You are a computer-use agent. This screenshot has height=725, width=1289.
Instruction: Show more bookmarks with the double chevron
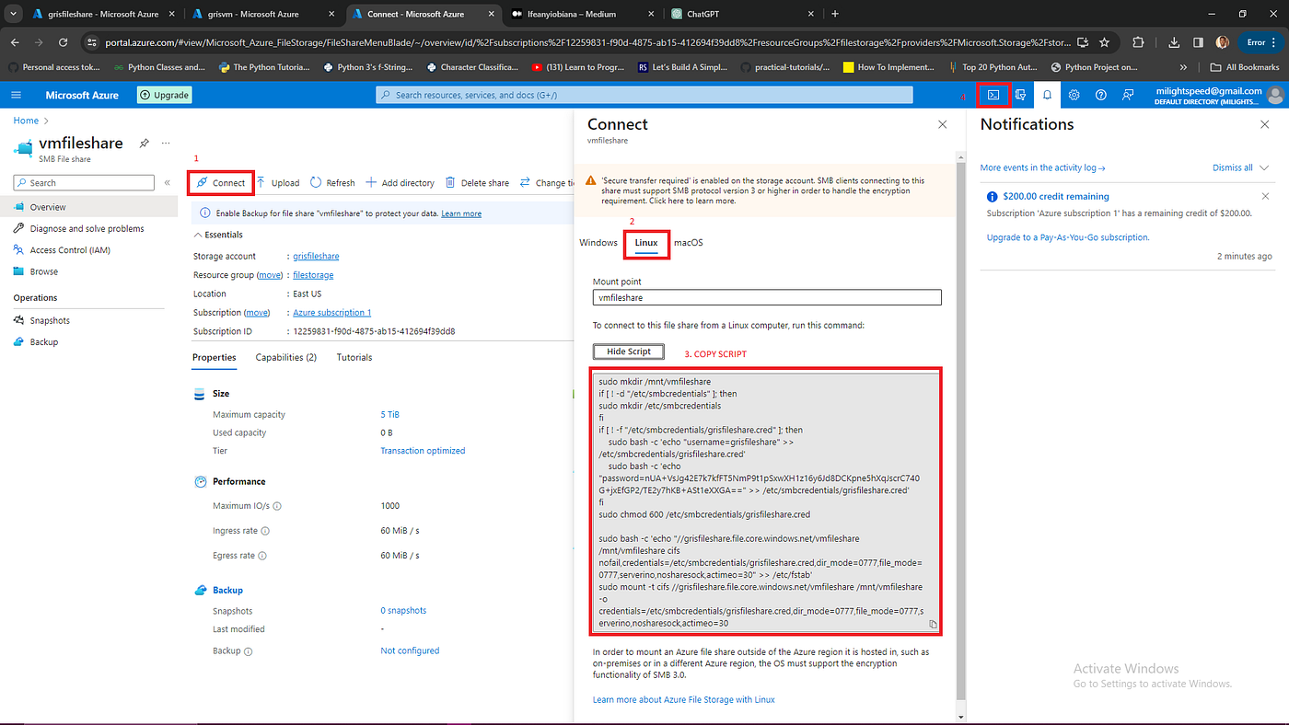pos(1183,67)
